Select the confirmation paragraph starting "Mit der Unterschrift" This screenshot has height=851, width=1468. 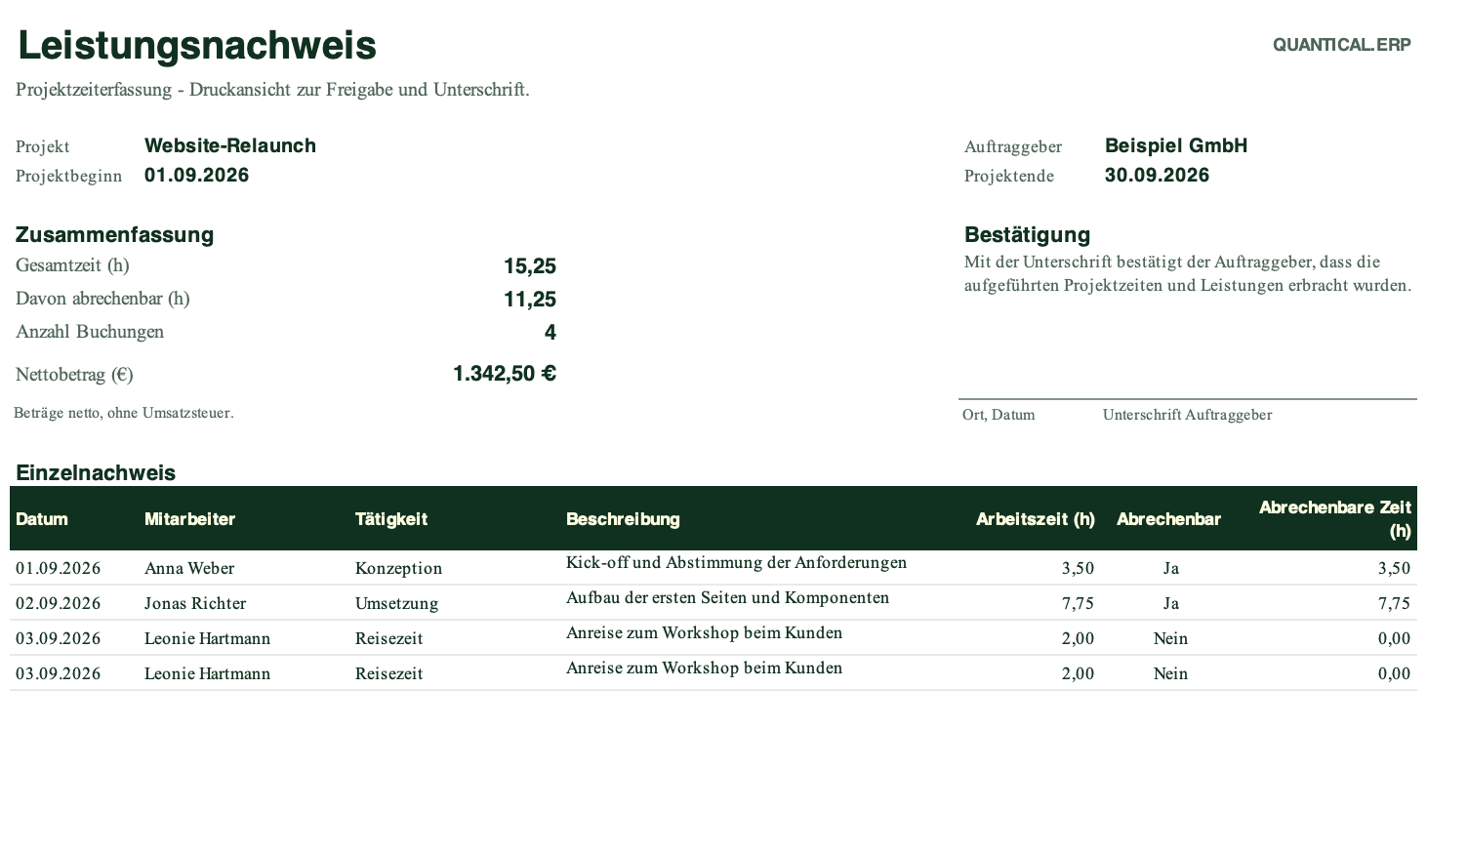tap(1188, 273)
